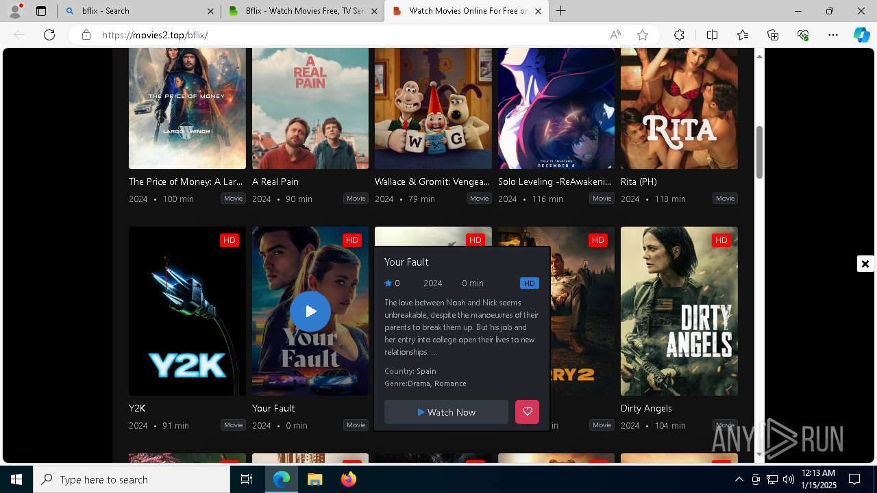
Task: Click the Y2K title link
Action: point(137,408)
